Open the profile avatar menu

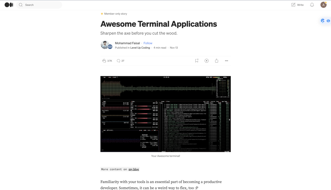(x=323, y=5)
